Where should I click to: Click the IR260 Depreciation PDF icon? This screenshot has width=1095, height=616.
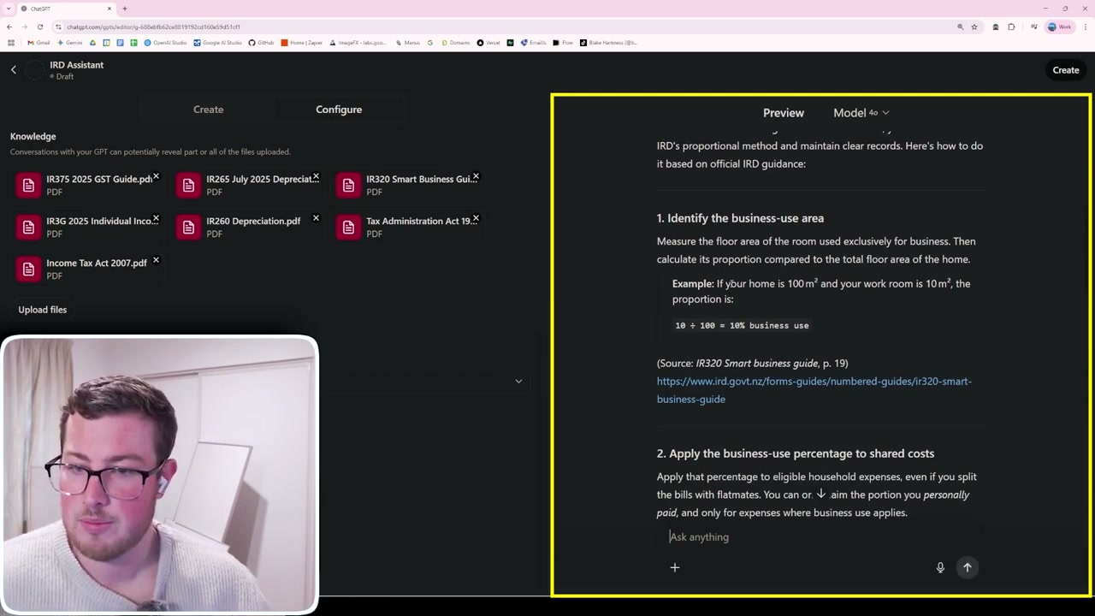[x=188, y=228]
